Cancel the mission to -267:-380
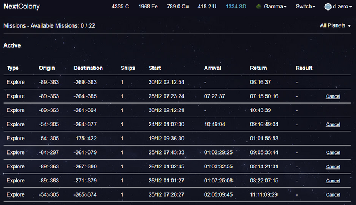Screen dimensions: 356x205 [x=333, y=167]
